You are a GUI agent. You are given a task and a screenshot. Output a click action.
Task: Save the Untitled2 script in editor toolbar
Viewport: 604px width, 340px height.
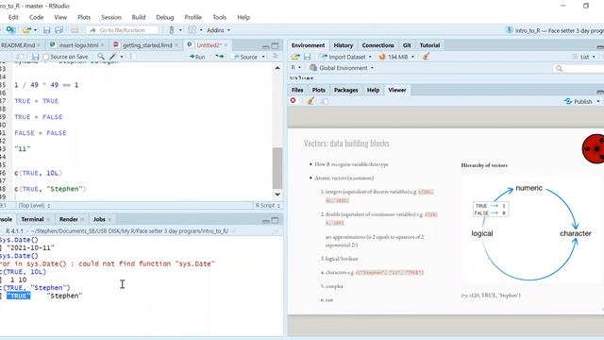[36, 57]
